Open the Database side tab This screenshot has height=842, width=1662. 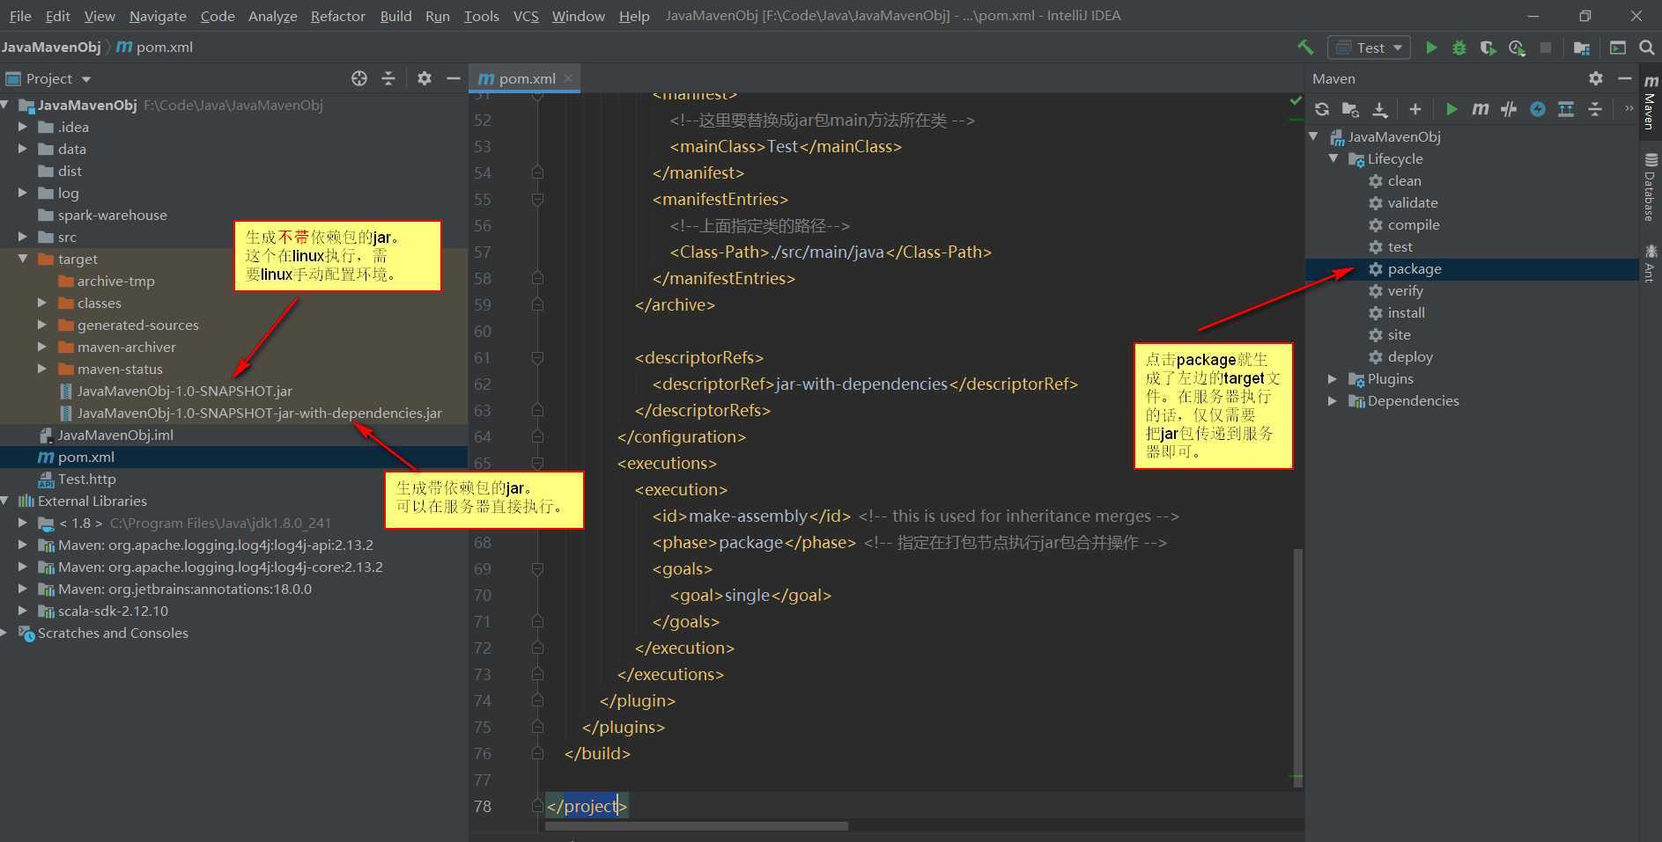pyautogui.click(x=1651, y=187)
